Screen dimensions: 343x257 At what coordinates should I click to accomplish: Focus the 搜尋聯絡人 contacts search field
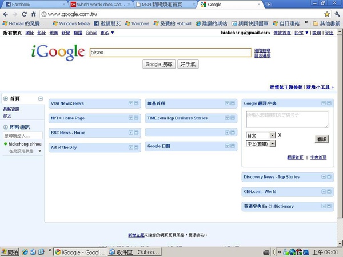coord(23,136)
